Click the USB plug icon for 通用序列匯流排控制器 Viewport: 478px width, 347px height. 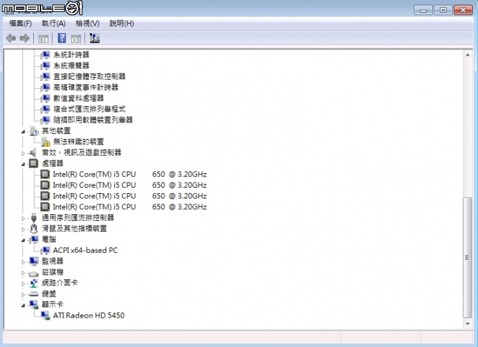tap(34, 218)
